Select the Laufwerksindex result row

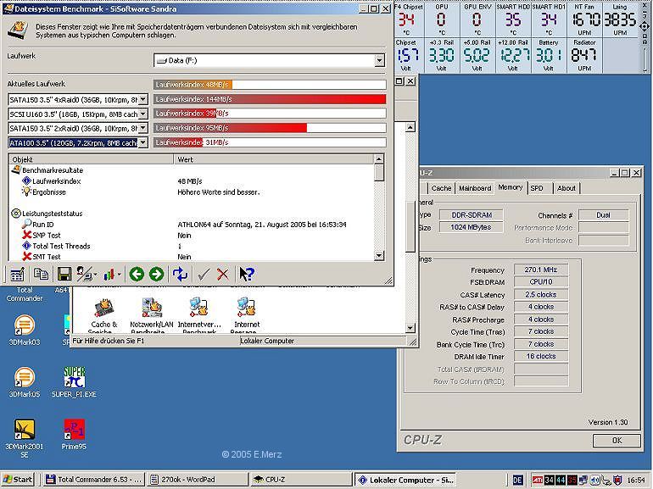(191, 181)
